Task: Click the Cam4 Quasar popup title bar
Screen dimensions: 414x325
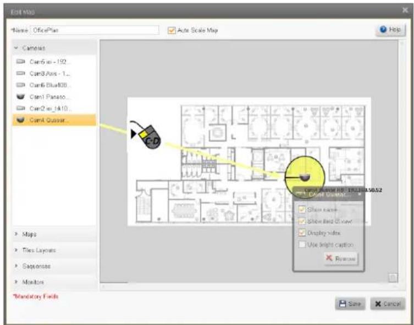Action: (328, 194)
